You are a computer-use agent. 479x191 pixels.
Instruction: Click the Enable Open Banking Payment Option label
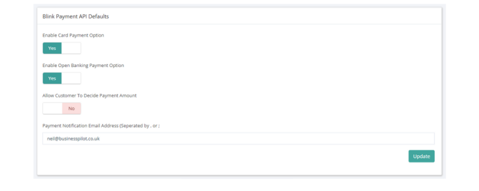pos(83,65)
